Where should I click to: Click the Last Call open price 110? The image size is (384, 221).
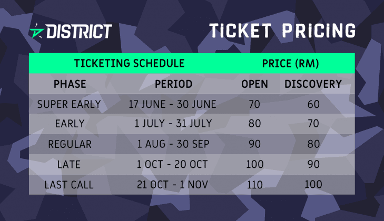pos(255,185)
